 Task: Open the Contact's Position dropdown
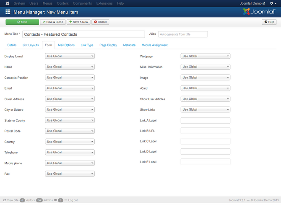coord(70,78)
